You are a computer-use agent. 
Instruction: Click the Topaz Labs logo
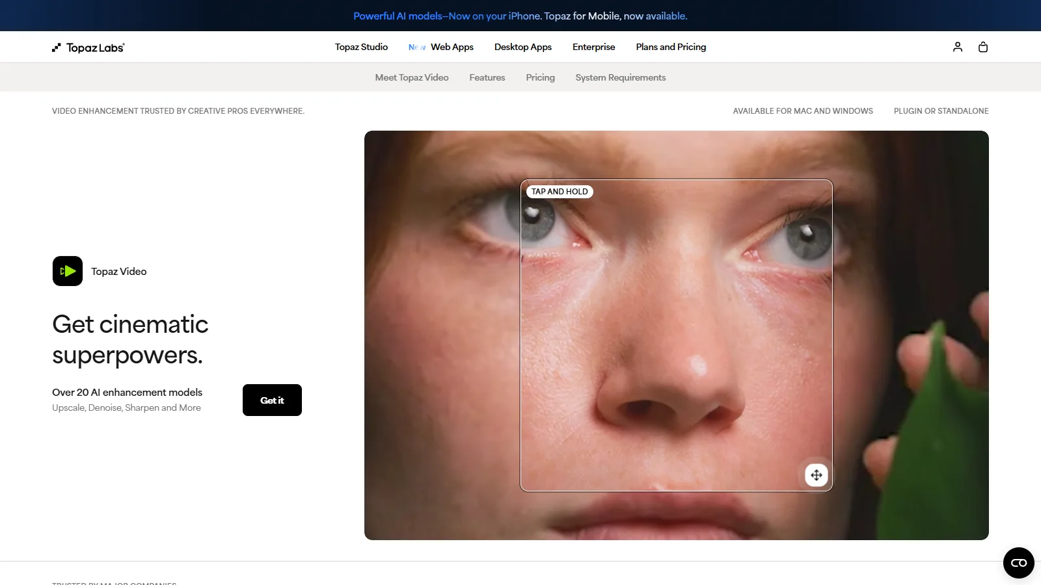(88, 47)
